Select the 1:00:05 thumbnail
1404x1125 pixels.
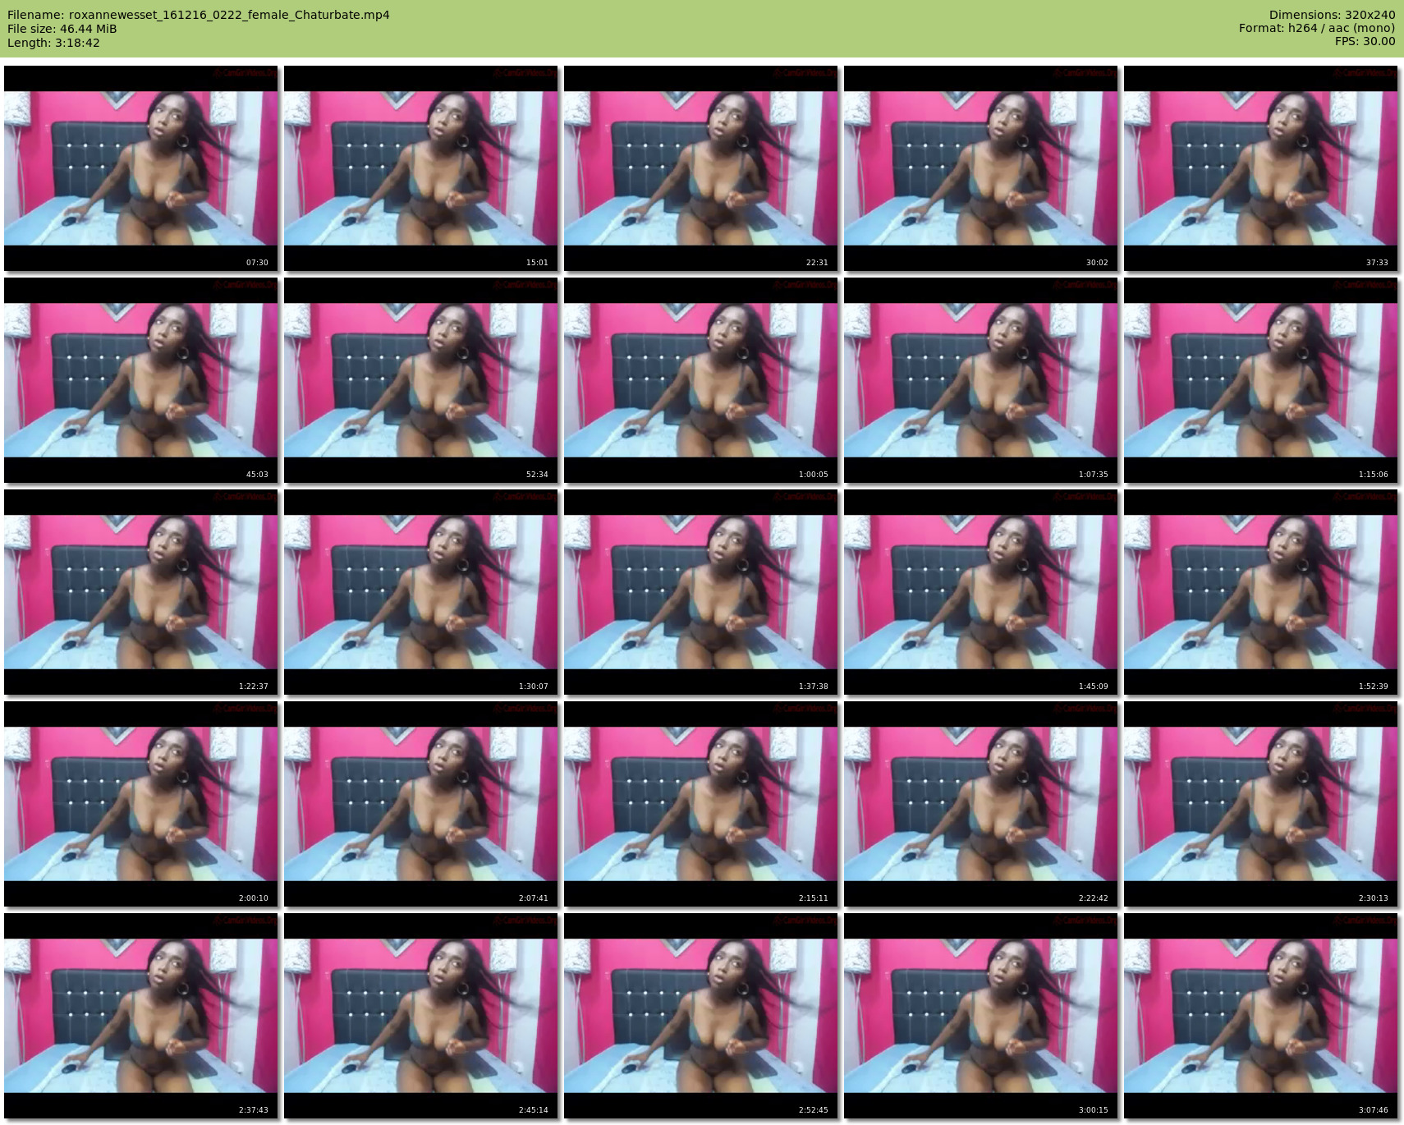701,380
